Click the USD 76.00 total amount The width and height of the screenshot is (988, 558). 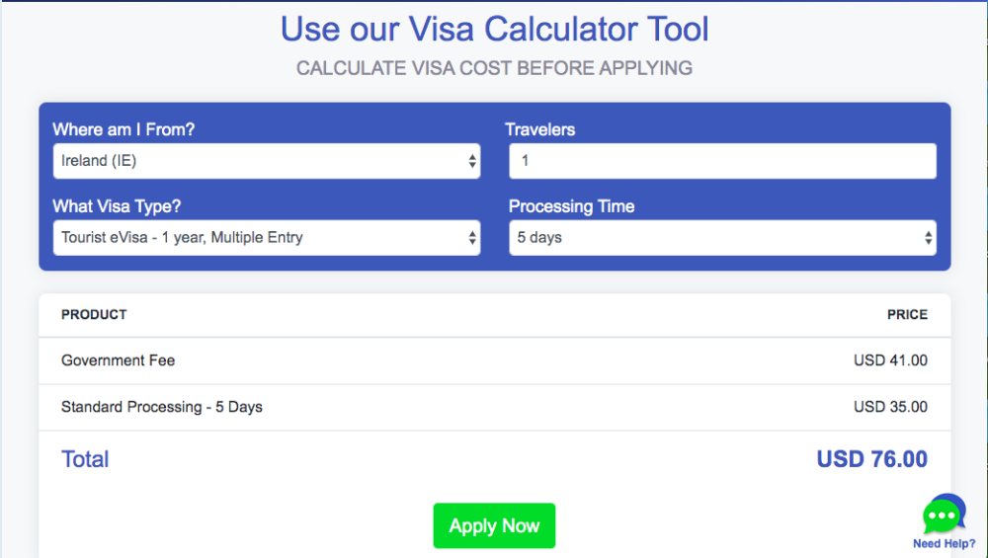click(x=872, y=459)
